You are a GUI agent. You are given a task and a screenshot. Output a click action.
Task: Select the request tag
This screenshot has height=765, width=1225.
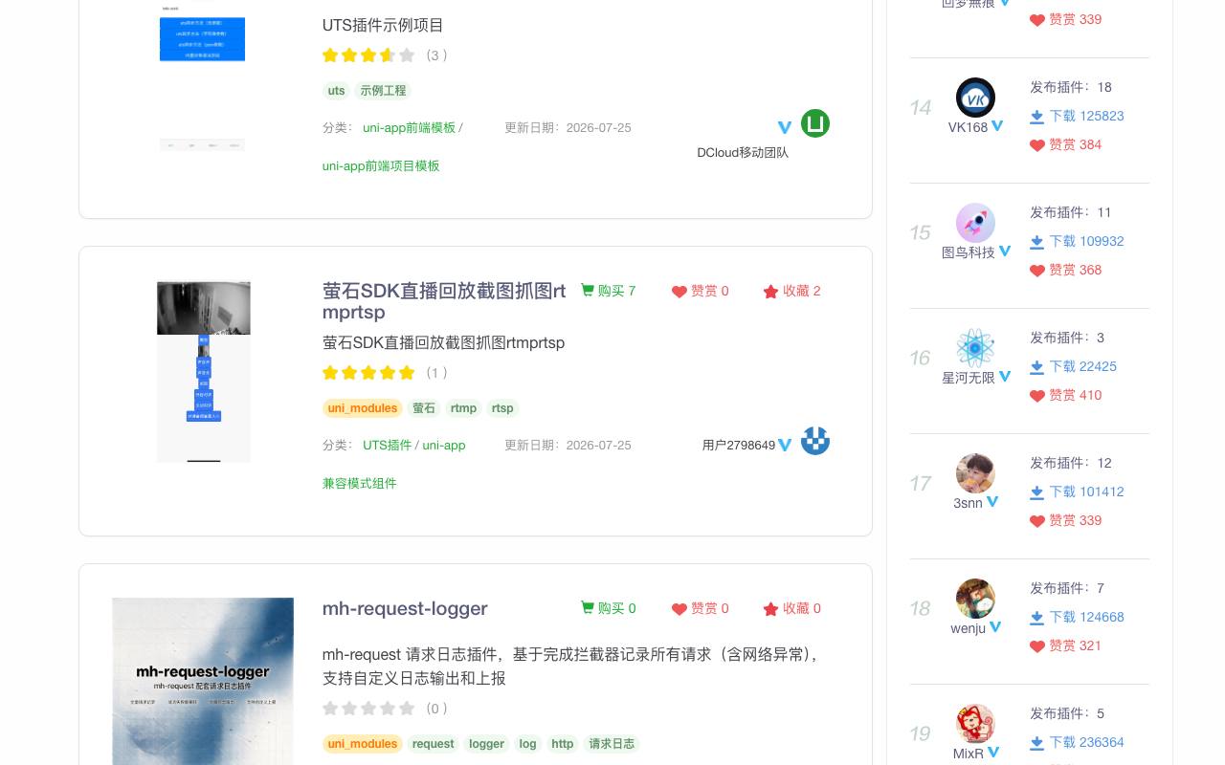[x=434, y=744]
